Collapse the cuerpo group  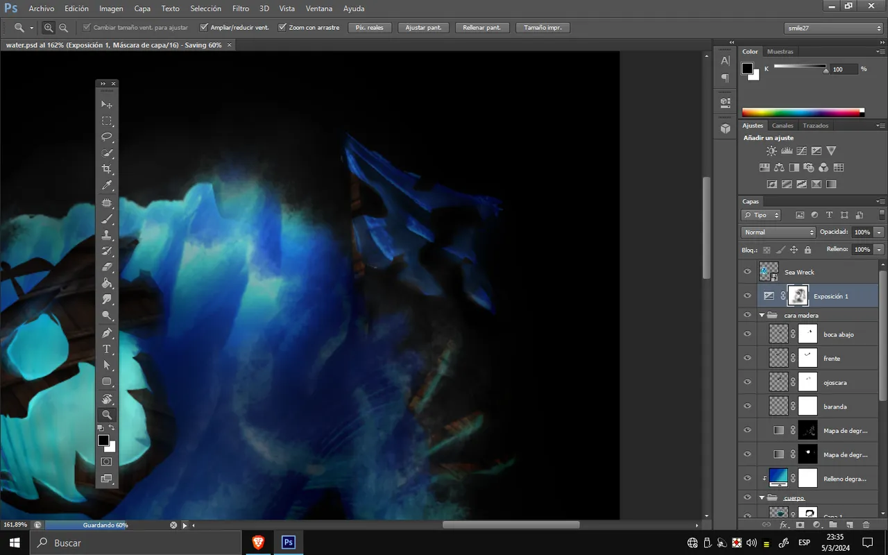pos(762,497)
